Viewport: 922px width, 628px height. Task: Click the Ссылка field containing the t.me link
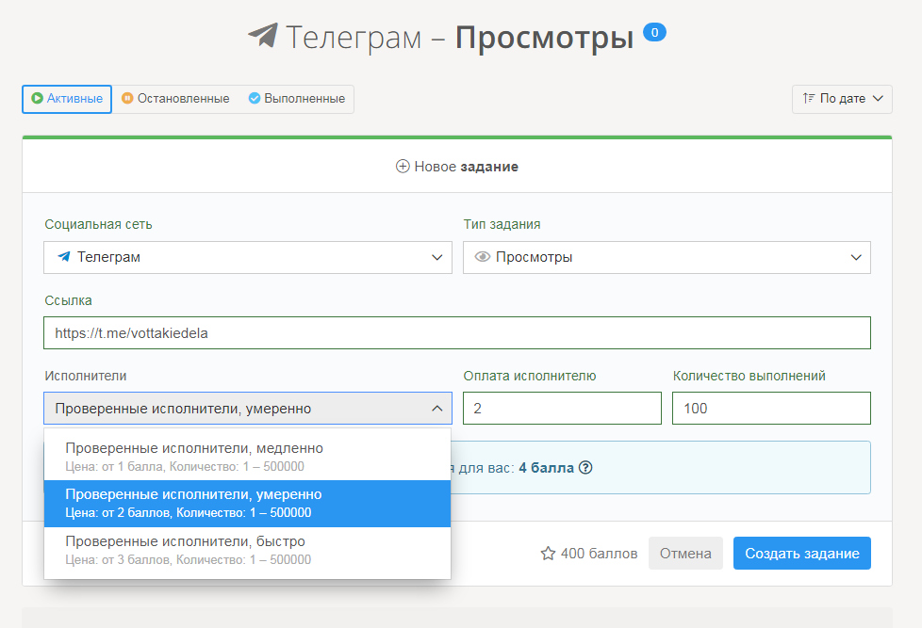coord(456,332)
